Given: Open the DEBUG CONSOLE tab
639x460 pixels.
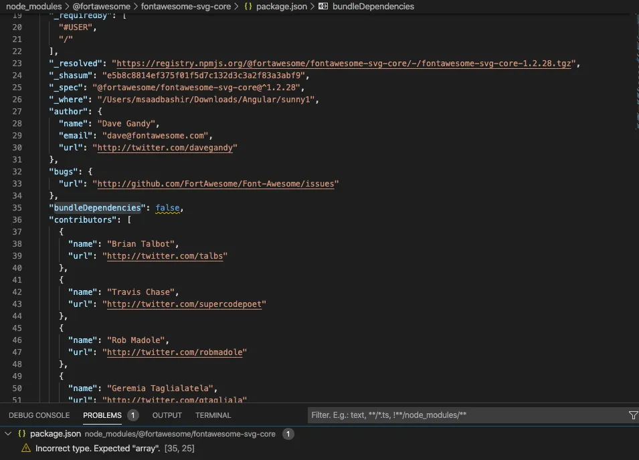Looking at the screenshot, I should [x=39, y=415].
